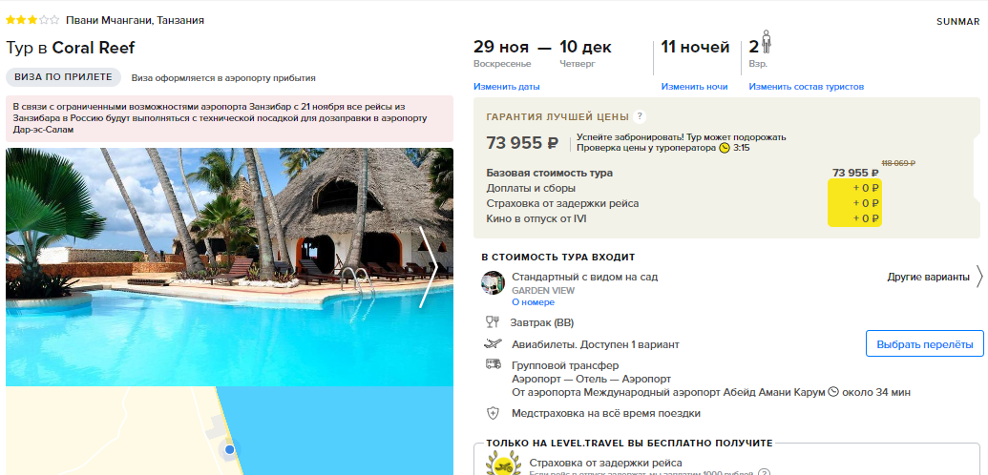Expand other room variants chevron

[979, 277]
